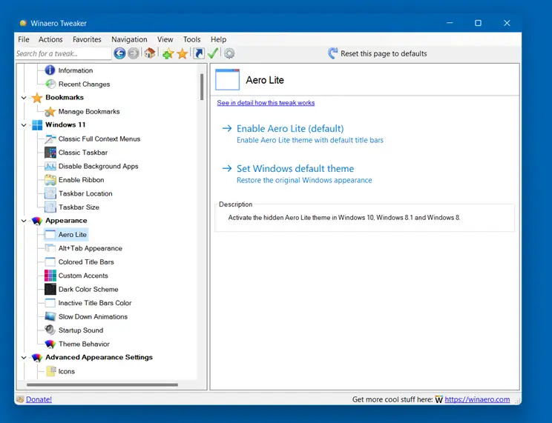Click the Classic Full Context Menus icon

[x=50, y=139]
